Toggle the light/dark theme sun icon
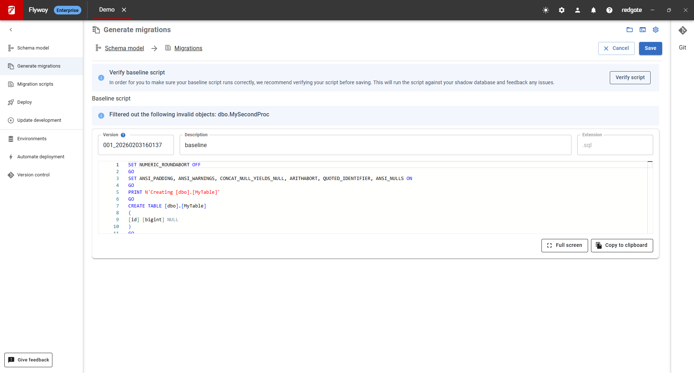 point(546,10)
